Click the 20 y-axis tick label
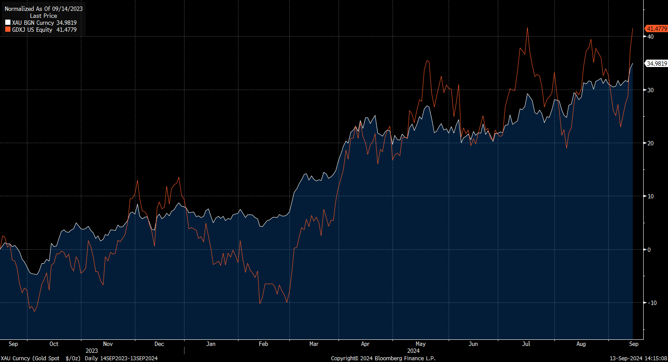The height and width of the screenshot is (362, 668). [650, 143]
